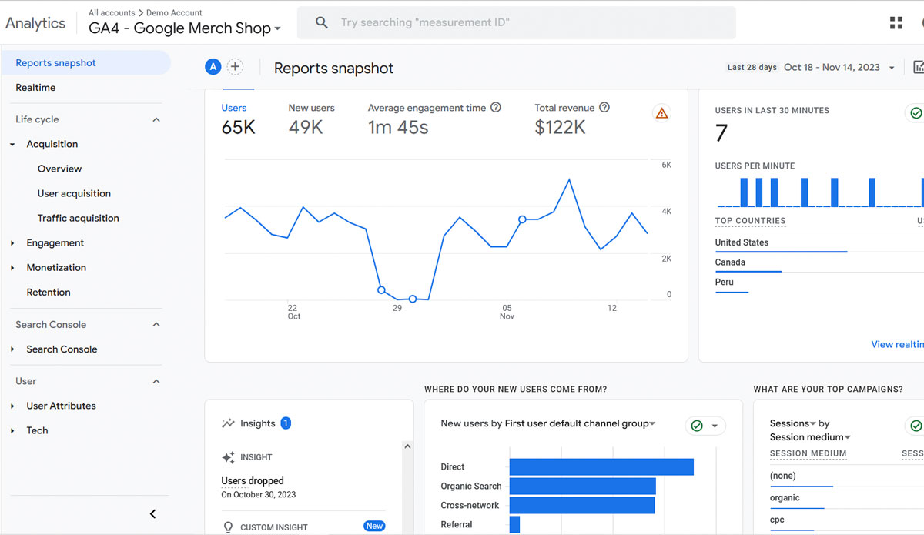Select the blue 'A' All Users comparison chip
Image resolution: width=924 pixels, height=535 pixels.
tap(213, 67)
